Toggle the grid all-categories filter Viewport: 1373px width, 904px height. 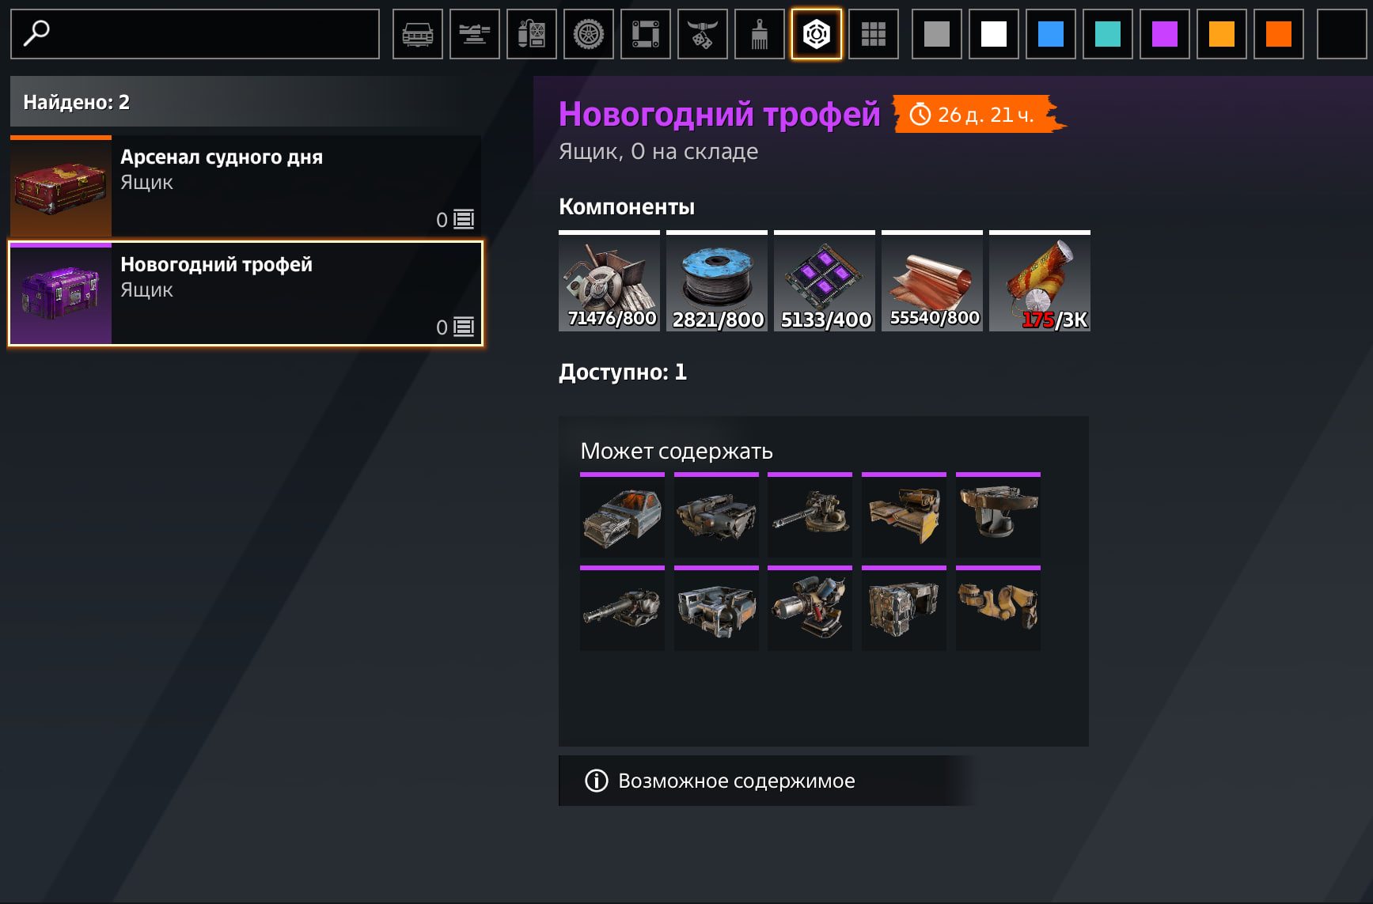pyautogui.click(x=874, y=34)
